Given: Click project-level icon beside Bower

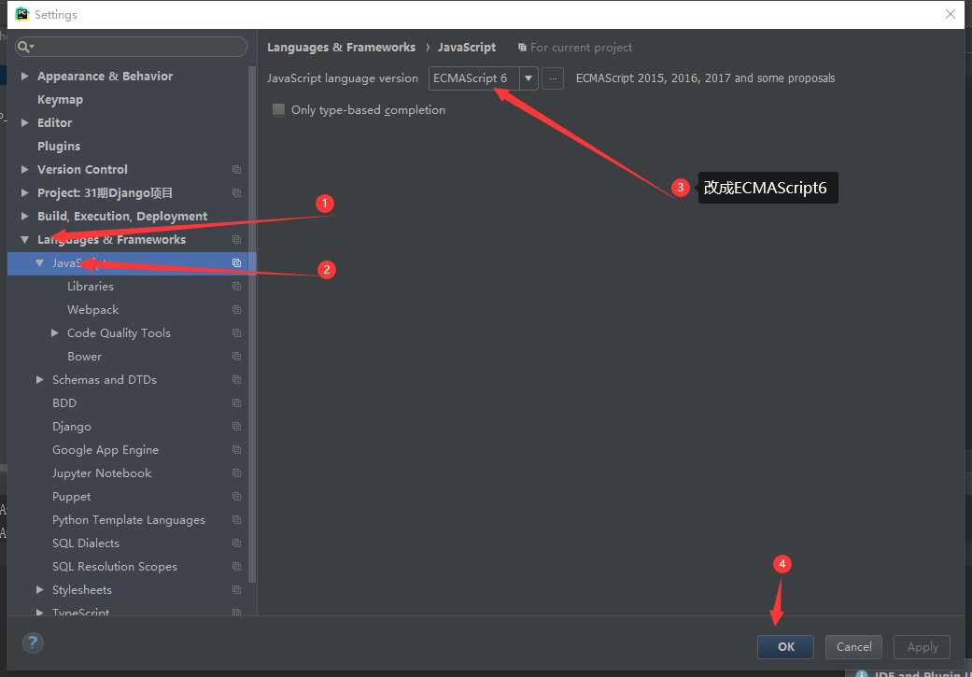Looking at the screenshot, I should pos(236,357).
